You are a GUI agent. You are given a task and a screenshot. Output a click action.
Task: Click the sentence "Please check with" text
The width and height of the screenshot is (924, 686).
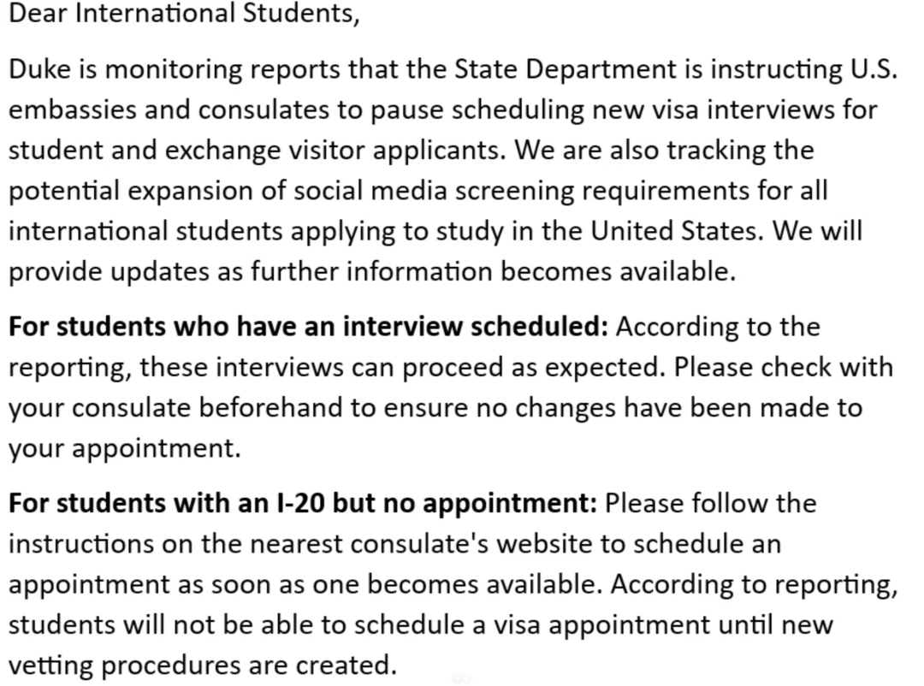point(783,367)
